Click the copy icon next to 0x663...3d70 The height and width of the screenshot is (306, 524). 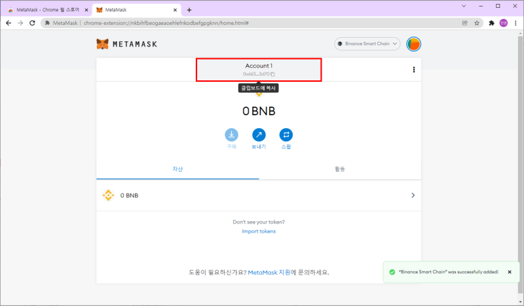point(272,74)
